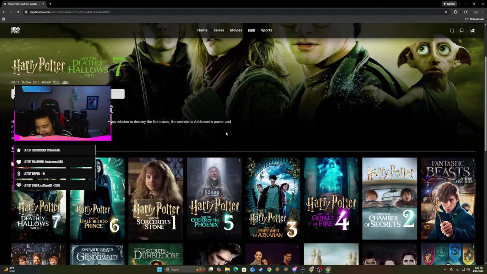Open options menu on Chamber of Secrets card

[415, 161]
